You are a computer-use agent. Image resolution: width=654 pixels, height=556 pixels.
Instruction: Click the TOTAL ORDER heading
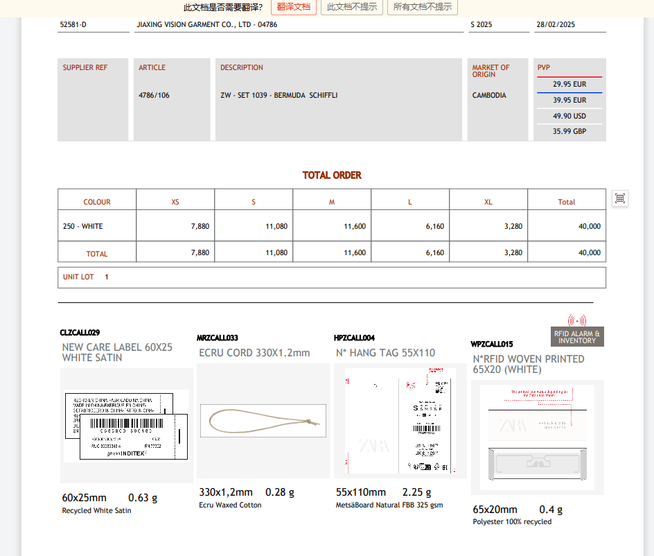pyautogui.click(x=332, y=175)
